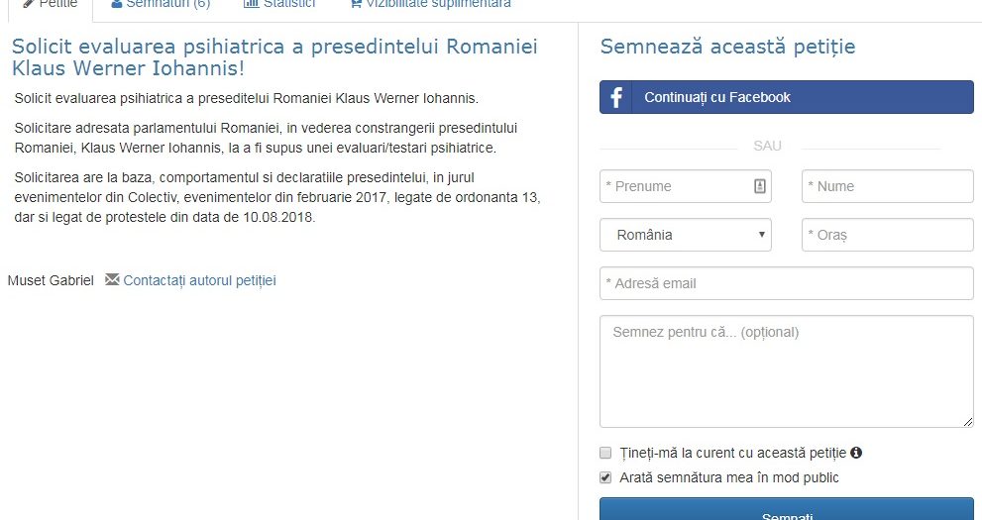
Task: Click "Contactați autorul petiției" link
Action: [199, 280]
